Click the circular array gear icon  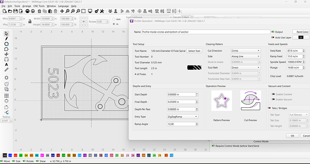click(x=7, y=101)
